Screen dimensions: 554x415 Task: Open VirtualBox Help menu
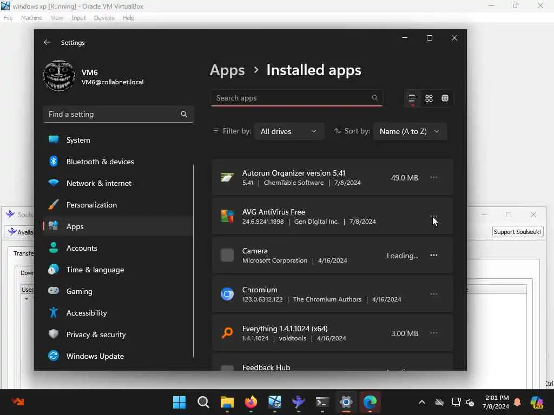coord(128,18)
